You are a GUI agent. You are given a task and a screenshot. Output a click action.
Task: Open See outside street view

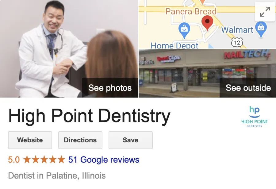248,88
